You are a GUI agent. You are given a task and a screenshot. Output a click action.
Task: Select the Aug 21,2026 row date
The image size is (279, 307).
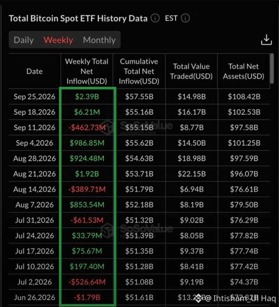tap(34, 174)
